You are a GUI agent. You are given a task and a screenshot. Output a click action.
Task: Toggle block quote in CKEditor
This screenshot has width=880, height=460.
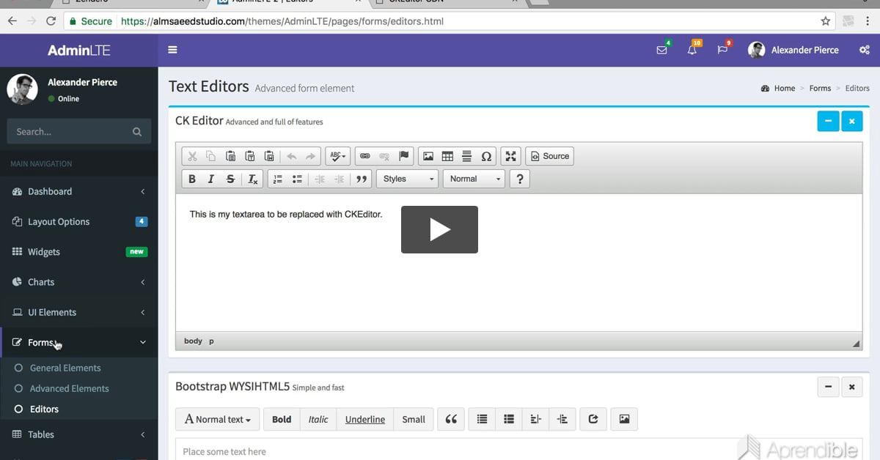tap(361, 179)
